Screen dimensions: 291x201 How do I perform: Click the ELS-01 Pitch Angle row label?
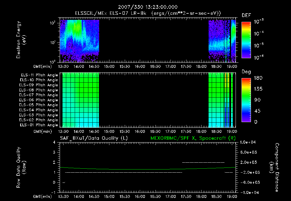coord(39,125)
